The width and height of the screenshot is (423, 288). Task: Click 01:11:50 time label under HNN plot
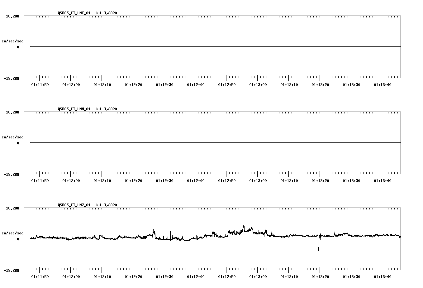(40, 181)
